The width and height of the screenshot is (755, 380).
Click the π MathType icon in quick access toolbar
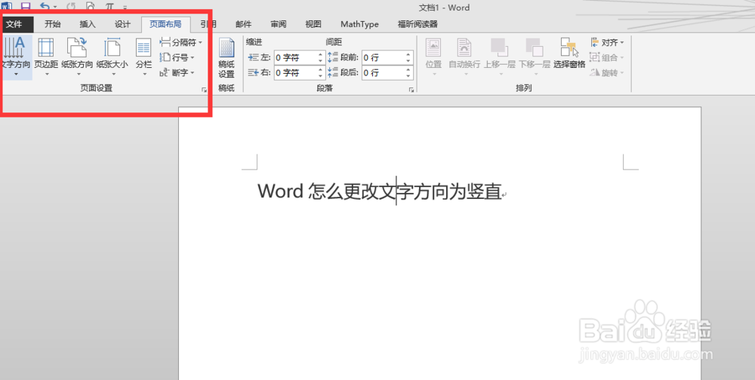109,6
